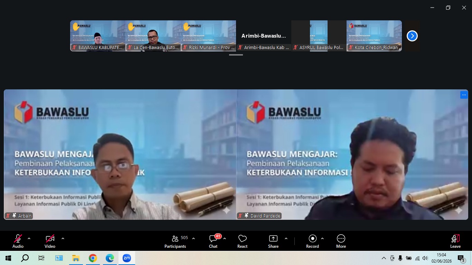The image size is (472, 265).
Task: Open the Chat panel
Action: (213, 241)
